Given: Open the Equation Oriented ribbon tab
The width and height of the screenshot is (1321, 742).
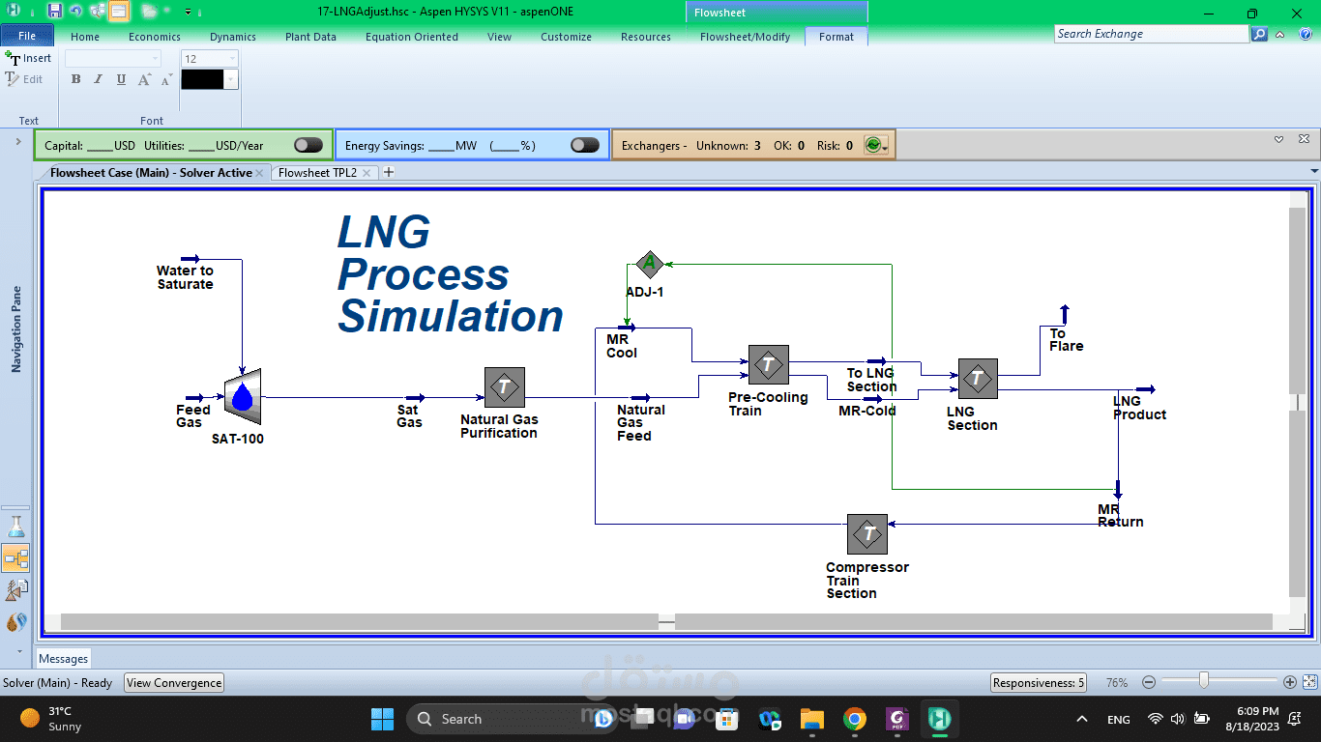Looking at the screenshot, I should click(x=412, y=37).
